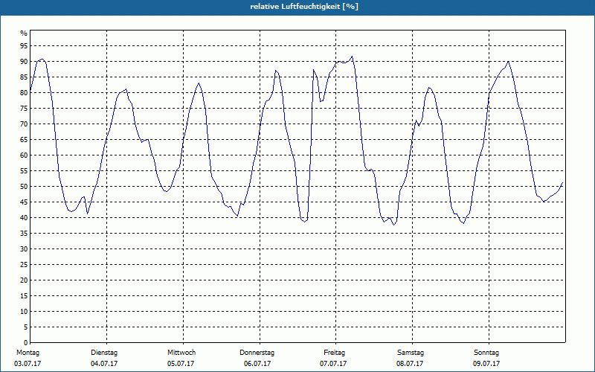Image resolution: width=595 pixels, height=372 pixels.
Task: Click the date 04.07.17
Action: tap(104, 364)
